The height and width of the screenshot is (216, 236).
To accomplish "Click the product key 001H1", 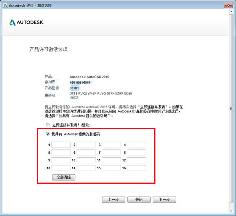I will point(74,88).
